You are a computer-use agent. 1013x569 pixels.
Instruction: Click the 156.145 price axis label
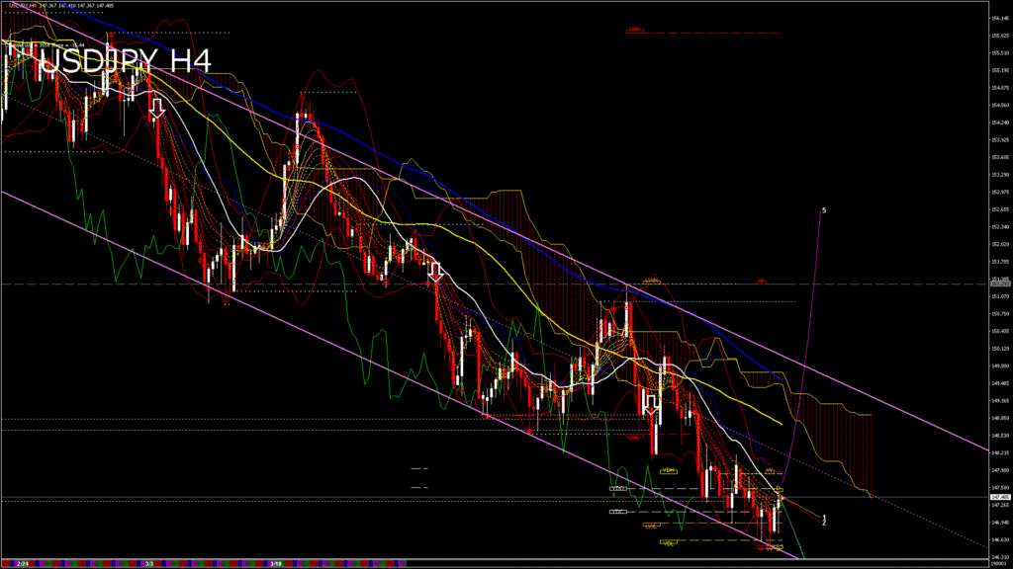point(1000,18)
